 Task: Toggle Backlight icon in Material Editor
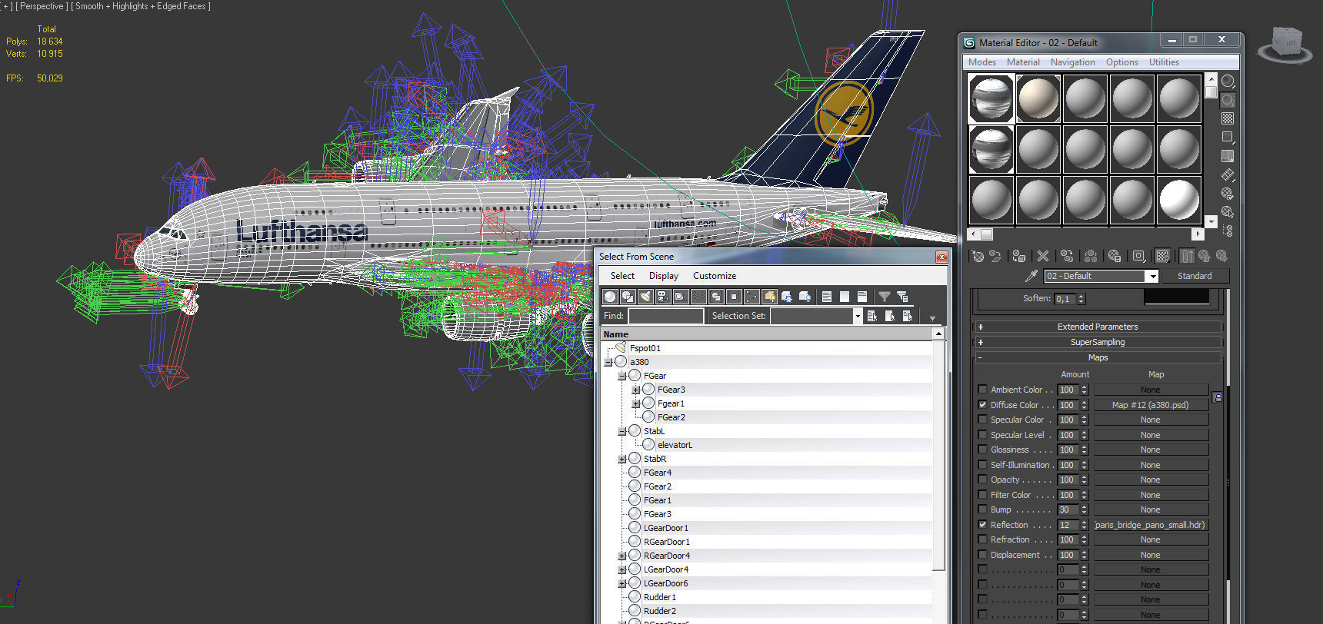tap(1228, 100)
